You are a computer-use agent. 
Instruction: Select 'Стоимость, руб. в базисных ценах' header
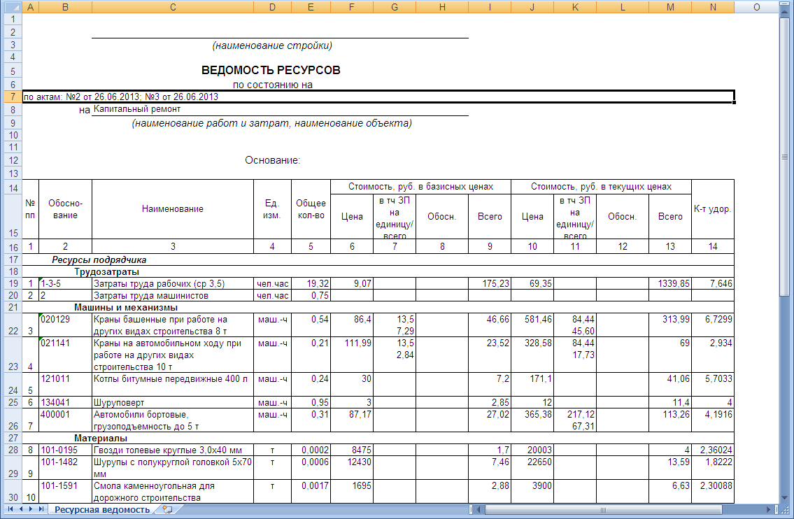pyautogui.click(x=421, y=186)
